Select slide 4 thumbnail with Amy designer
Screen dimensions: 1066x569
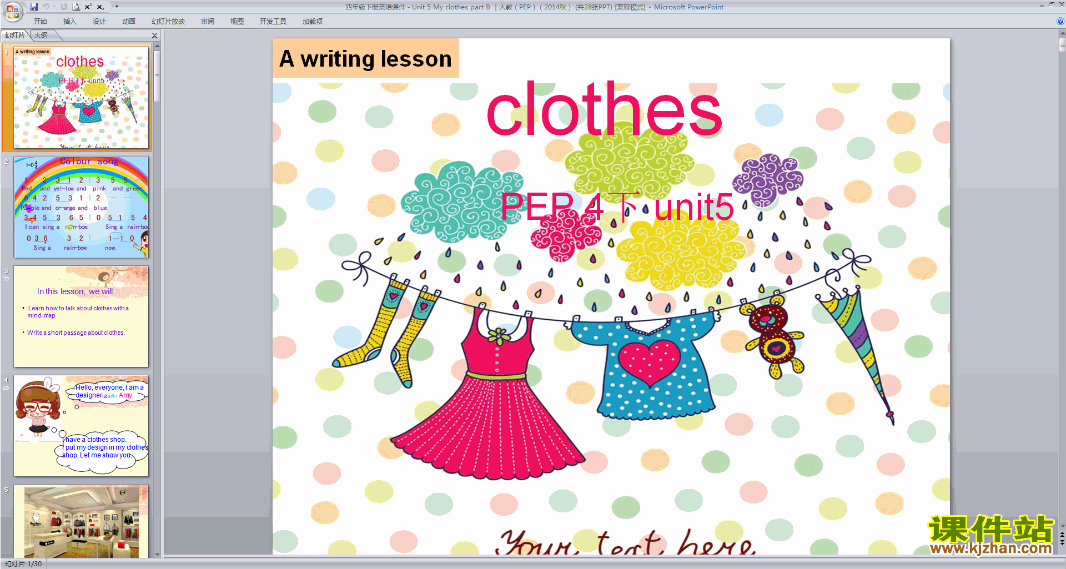(81, 426)
